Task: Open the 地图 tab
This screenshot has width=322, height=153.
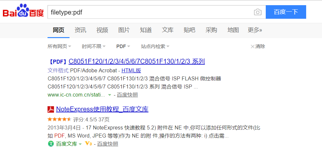Action: (233, 30)
